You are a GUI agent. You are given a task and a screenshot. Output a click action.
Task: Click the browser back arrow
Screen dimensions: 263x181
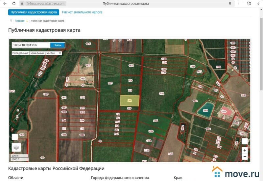point(5,3)
